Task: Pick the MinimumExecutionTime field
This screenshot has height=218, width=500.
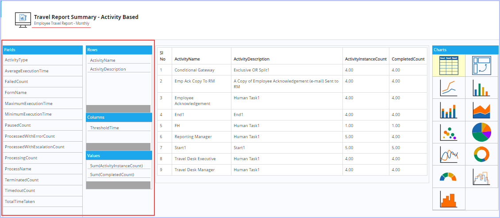Action: pos(42,114)
